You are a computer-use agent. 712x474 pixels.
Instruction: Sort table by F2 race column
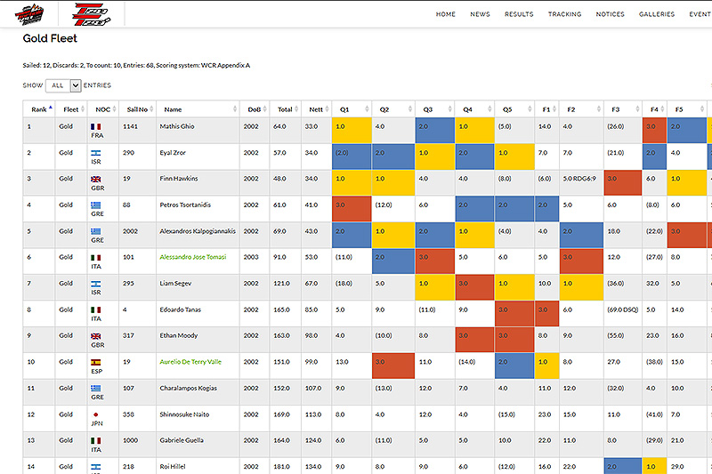click(581, 109)
